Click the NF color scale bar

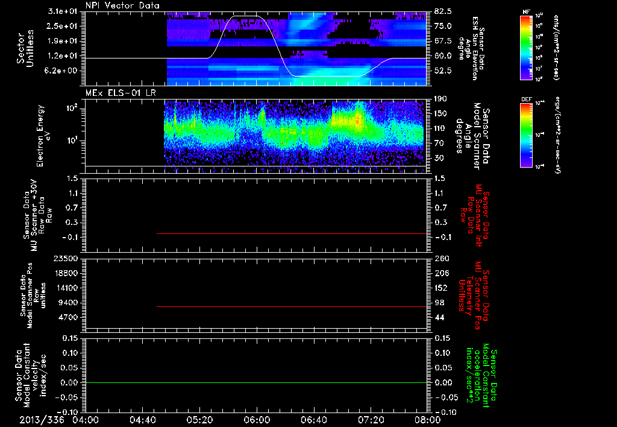[x=526, y=47]
